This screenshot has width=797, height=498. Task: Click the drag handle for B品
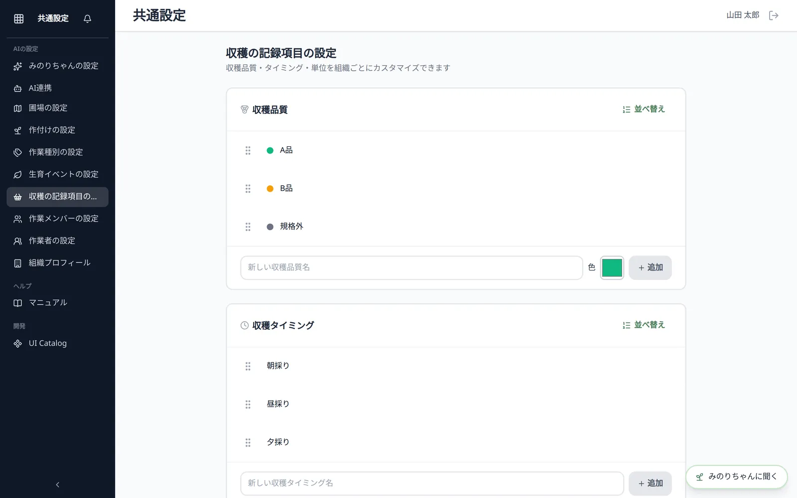tap(248, 189)
